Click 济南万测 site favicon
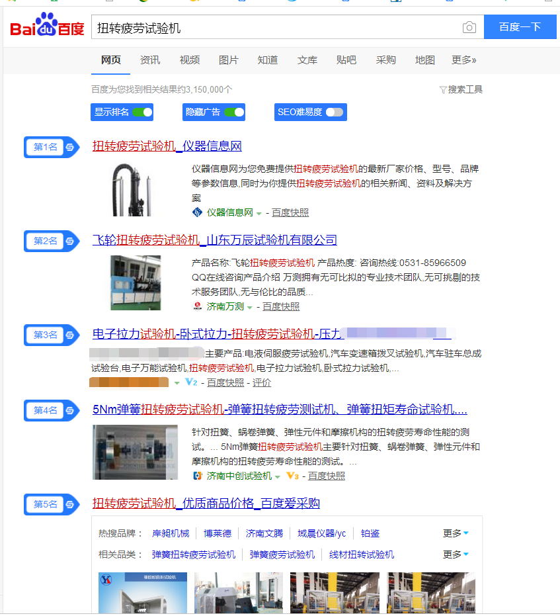 pos(197,306)
